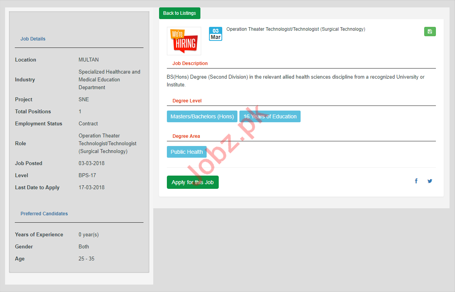Click the Last Date to Apply 17-03-2018
The height and width of the screenshot is (292, 455).
(x=91, y=188)
